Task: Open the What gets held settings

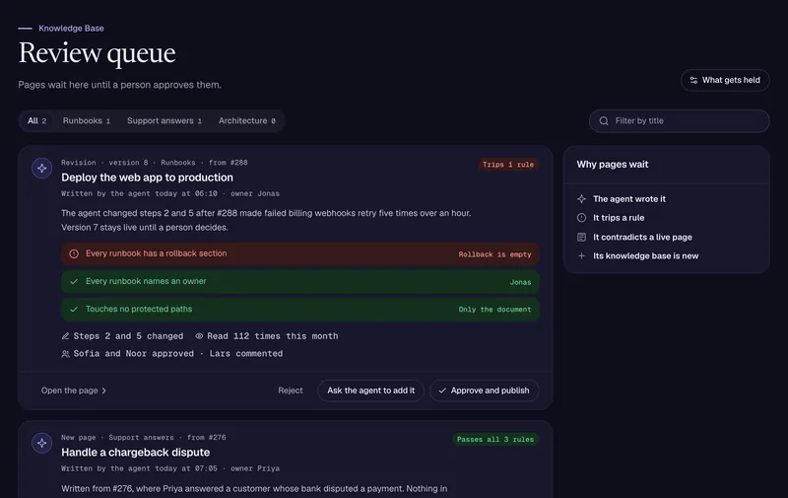Action: (x=725, y=81)
